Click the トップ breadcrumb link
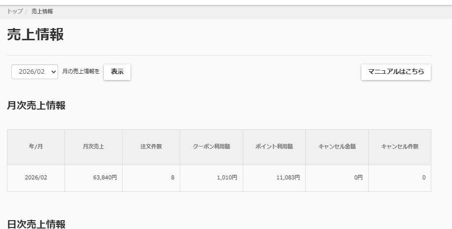452x229 pixels. 15,11
